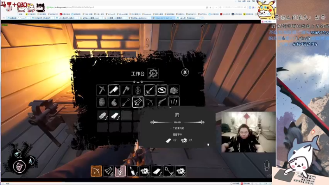The height and width of the screenshot is (185, 329).
Task: Open a new browser tab
Action: [202, 18]
